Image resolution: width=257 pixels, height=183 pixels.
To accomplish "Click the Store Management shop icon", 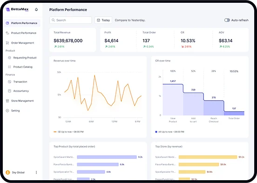I will click(7, 101).
